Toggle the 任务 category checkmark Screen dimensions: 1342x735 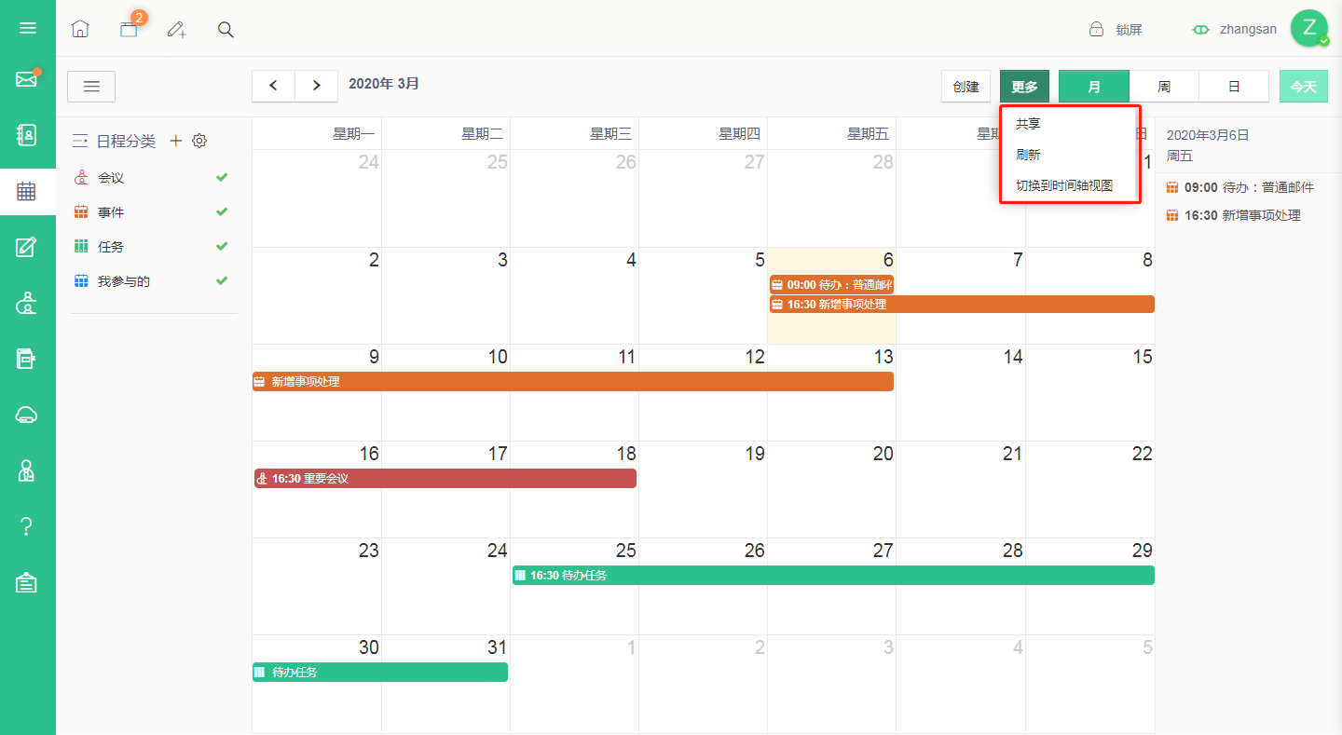[x=222, y=246]
